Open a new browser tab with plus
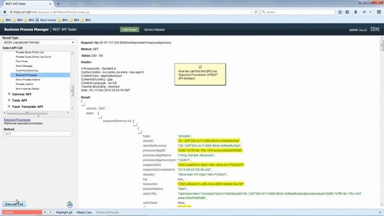 [x=58, y=4]
